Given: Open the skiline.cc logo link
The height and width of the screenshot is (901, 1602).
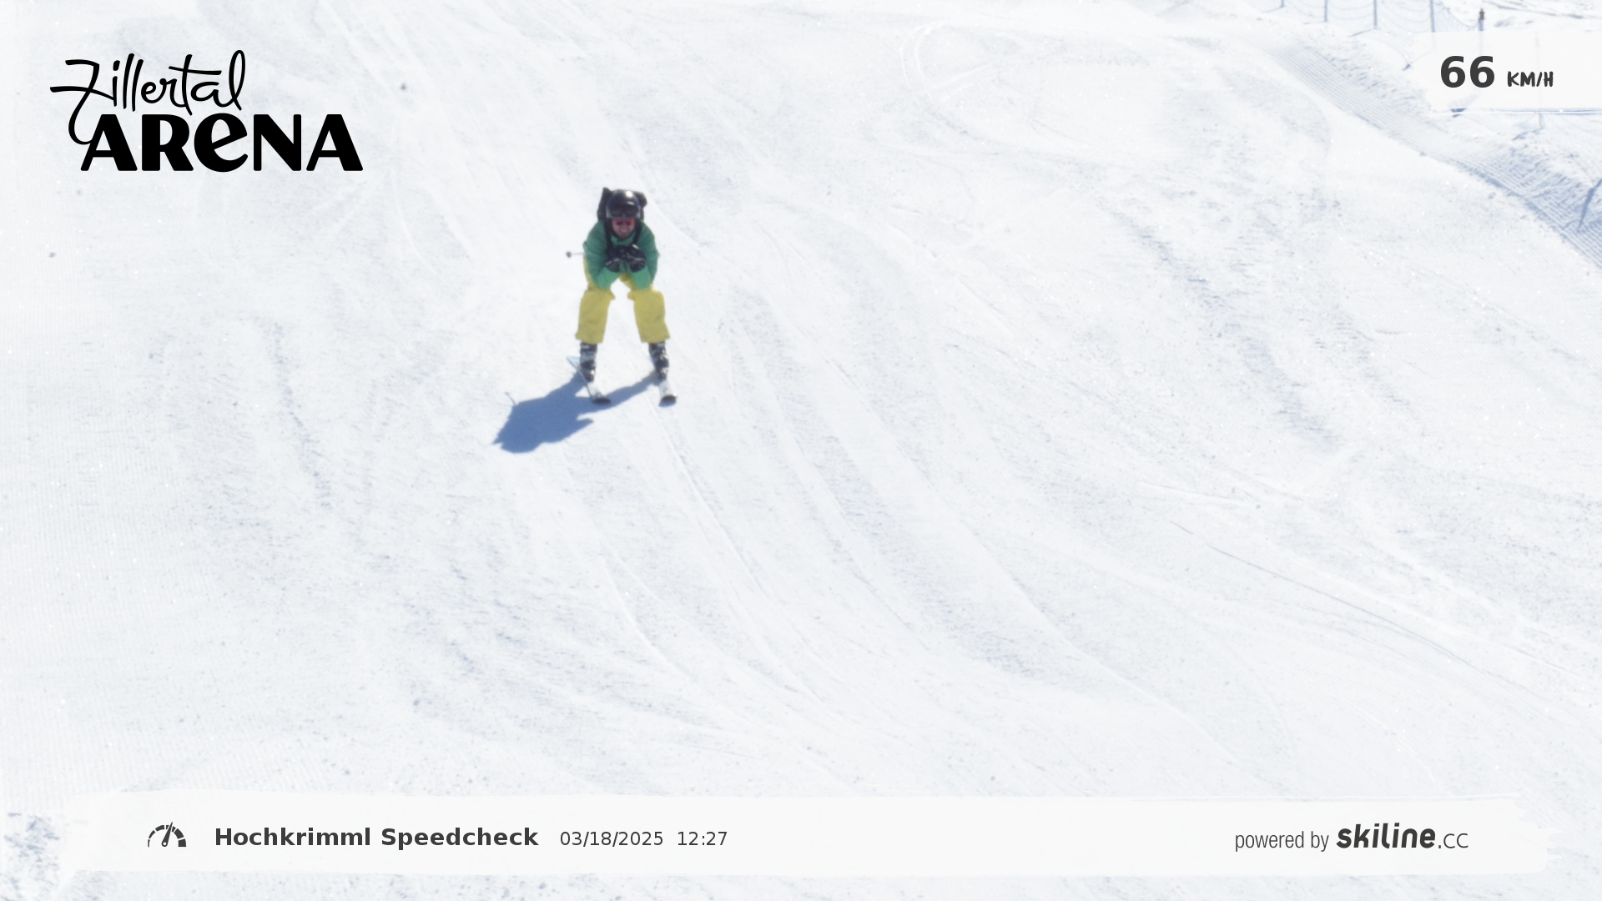Looking at the screenshot, I should 1402,837.
